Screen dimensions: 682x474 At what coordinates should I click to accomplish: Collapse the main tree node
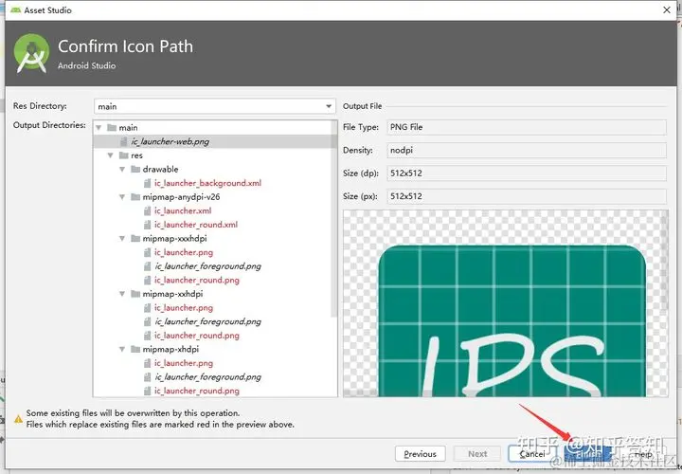click(x=99, y=128)
